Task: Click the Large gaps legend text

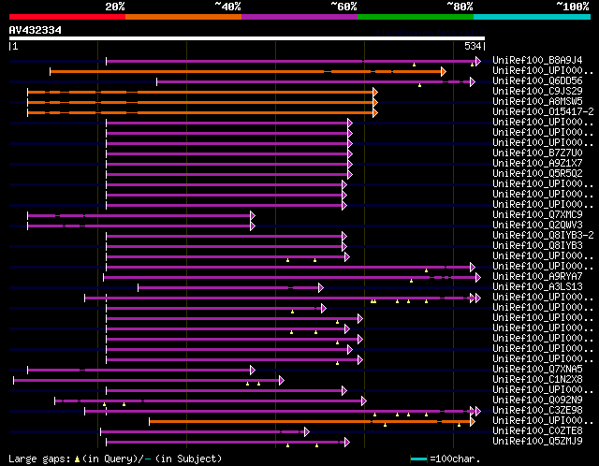Action: coord(39,459)
